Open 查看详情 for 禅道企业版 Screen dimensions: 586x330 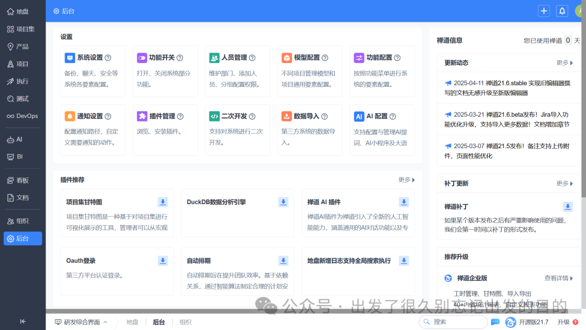click(x=557, y=277)
